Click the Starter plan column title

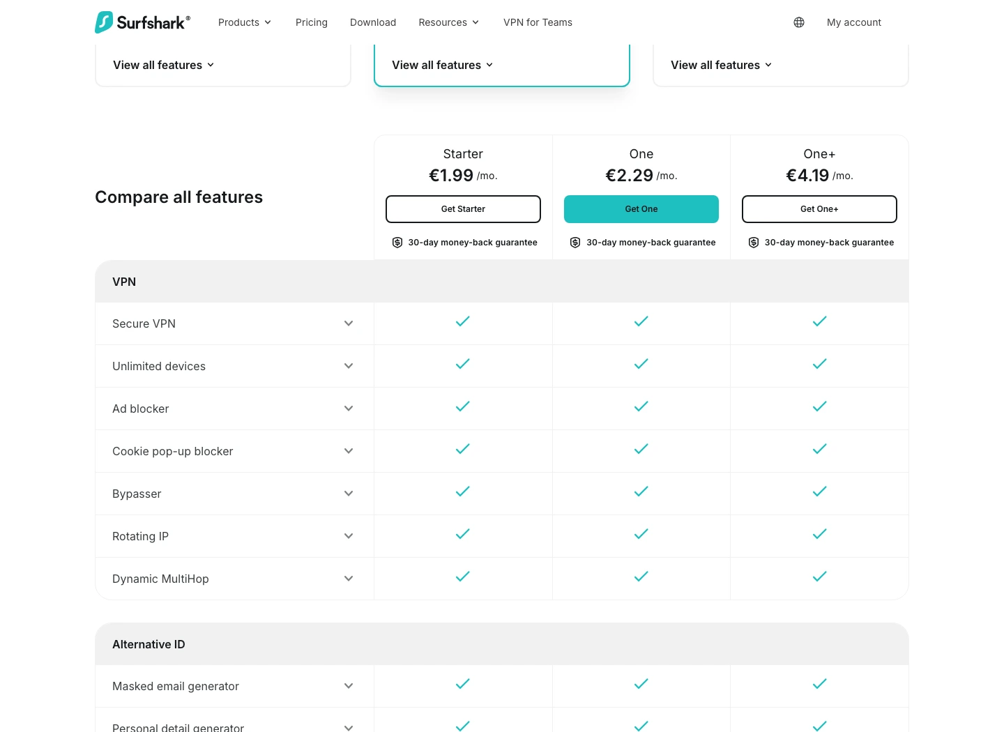tap(463, 154)
